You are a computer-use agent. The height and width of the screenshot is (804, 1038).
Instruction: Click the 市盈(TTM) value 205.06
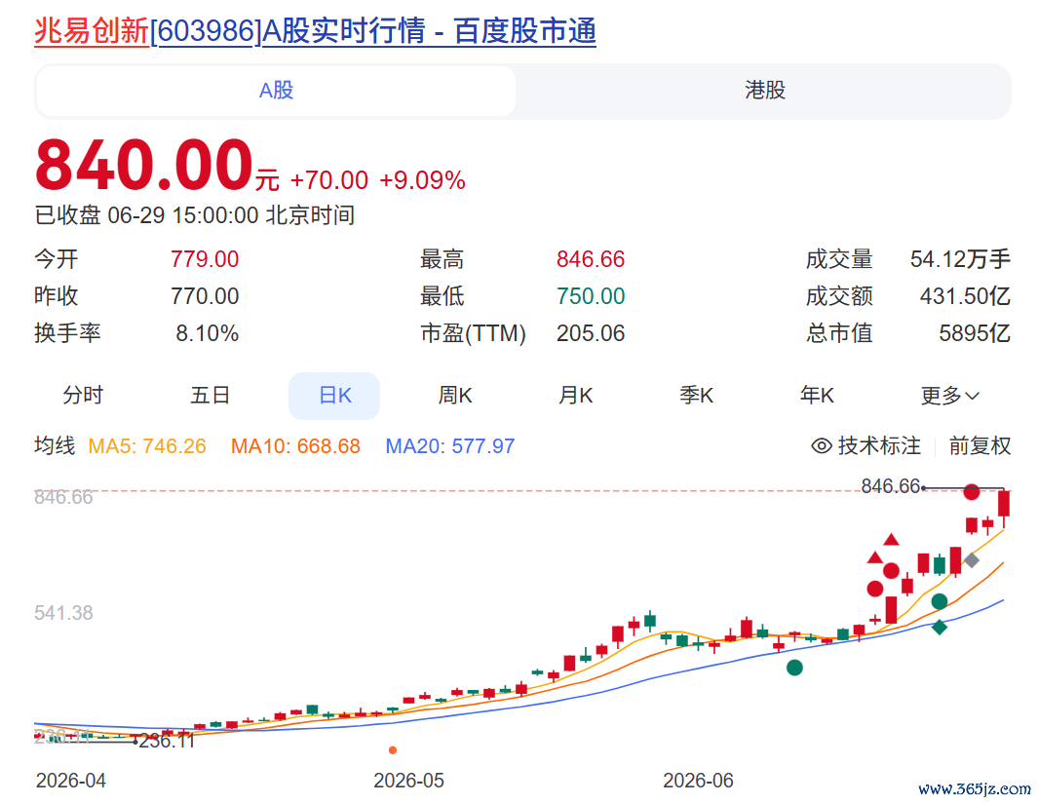[x=591, y=333]
